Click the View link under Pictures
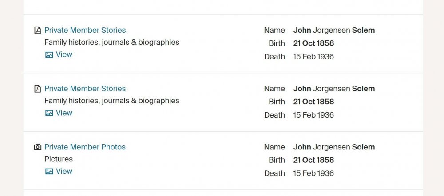 click(64, 171)
